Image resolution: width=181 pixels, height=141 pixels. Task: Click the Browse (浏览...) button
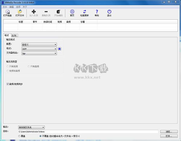click(x=169, y=132)
